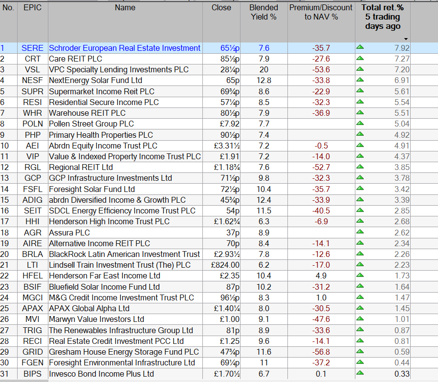
Task: Select Assura PLC
Action: [69, 233]
